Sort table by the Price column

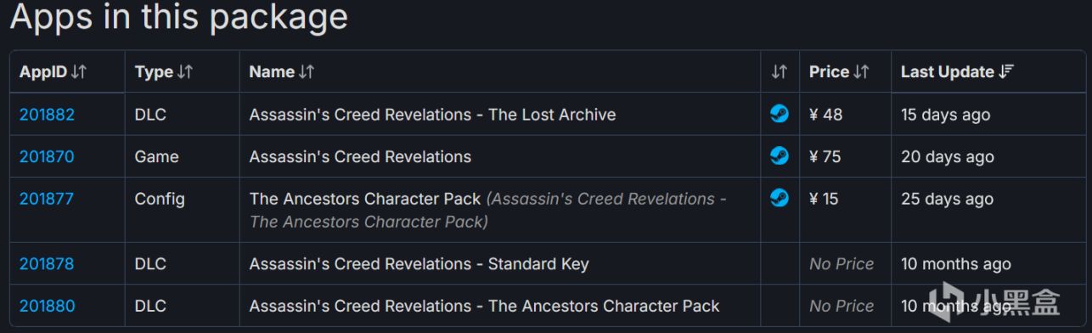click(x=839, y=72)
